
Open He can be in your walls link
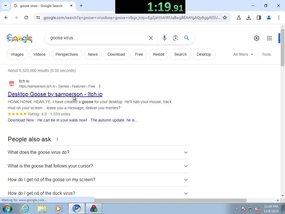click(62, 120)
